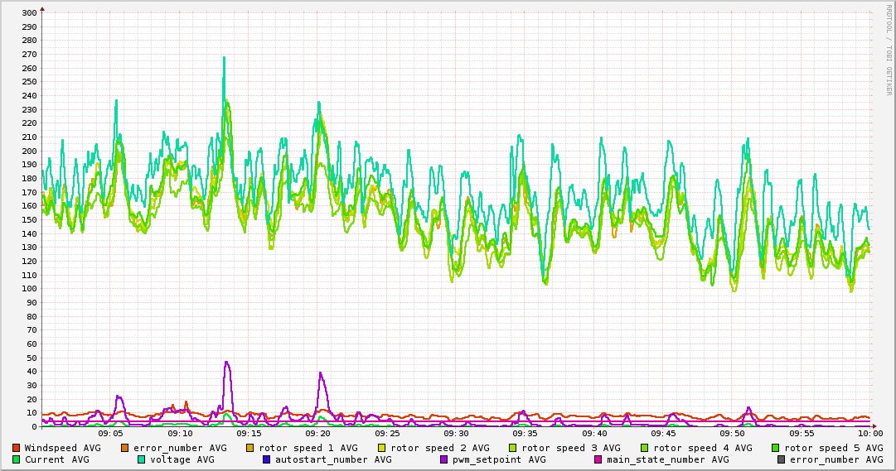The width and height of the screenshot is (896, 471).
Task: Click the dark gray error_number AVG swatch
Action: (782, 459)
